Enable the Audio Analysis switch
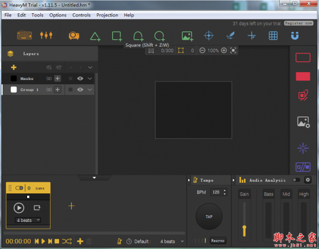The height and width of the screenshot is (249, 319). point(296,180)
